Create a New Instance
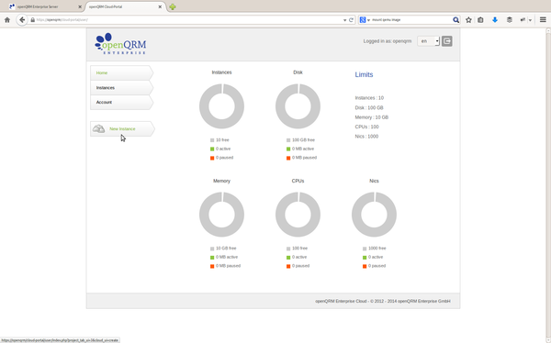551x343 pixels. coord(122,128)
